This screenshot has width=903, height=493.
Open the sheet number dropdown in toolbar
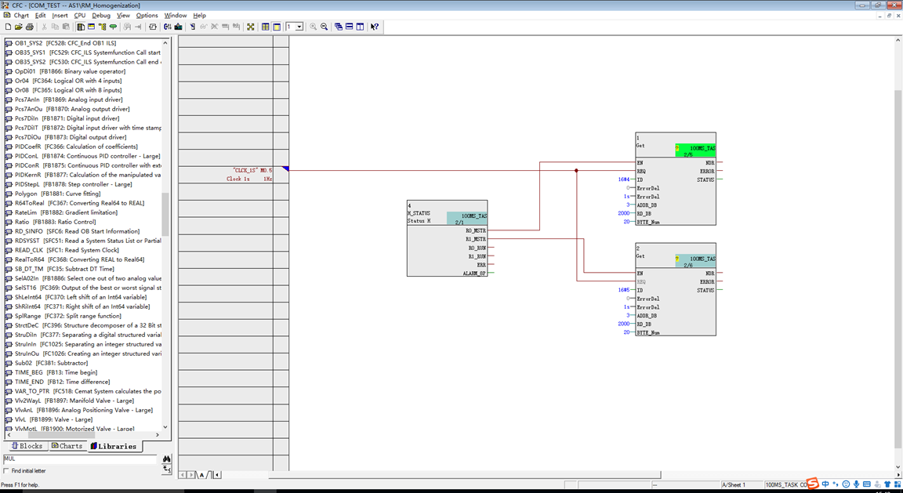pyautogui.click(x=299, y=27)
